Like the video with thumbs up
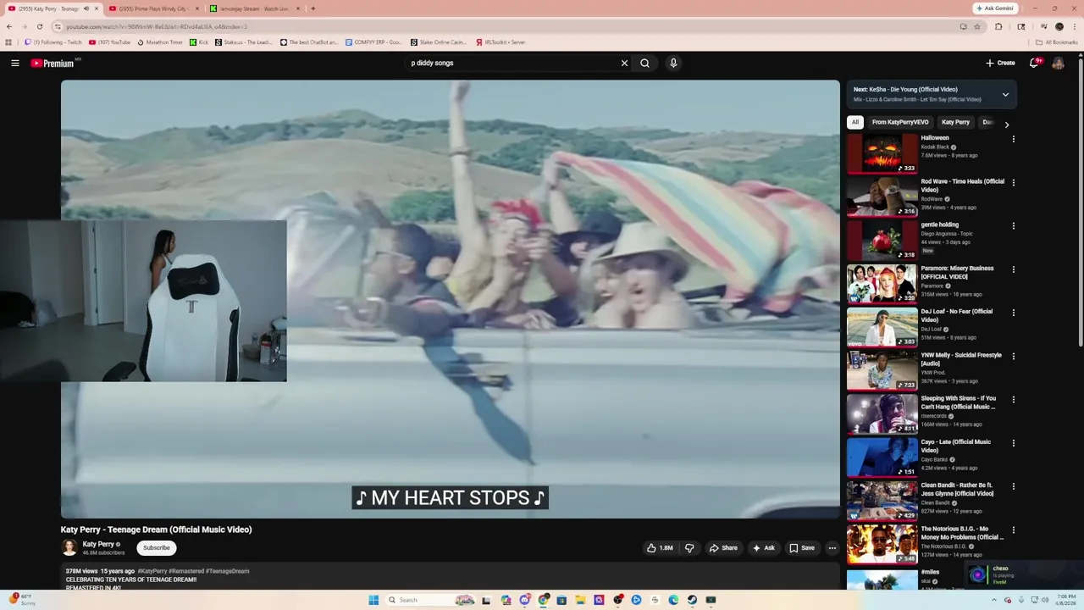1084x610 pixels. click(x=660, y=548)
